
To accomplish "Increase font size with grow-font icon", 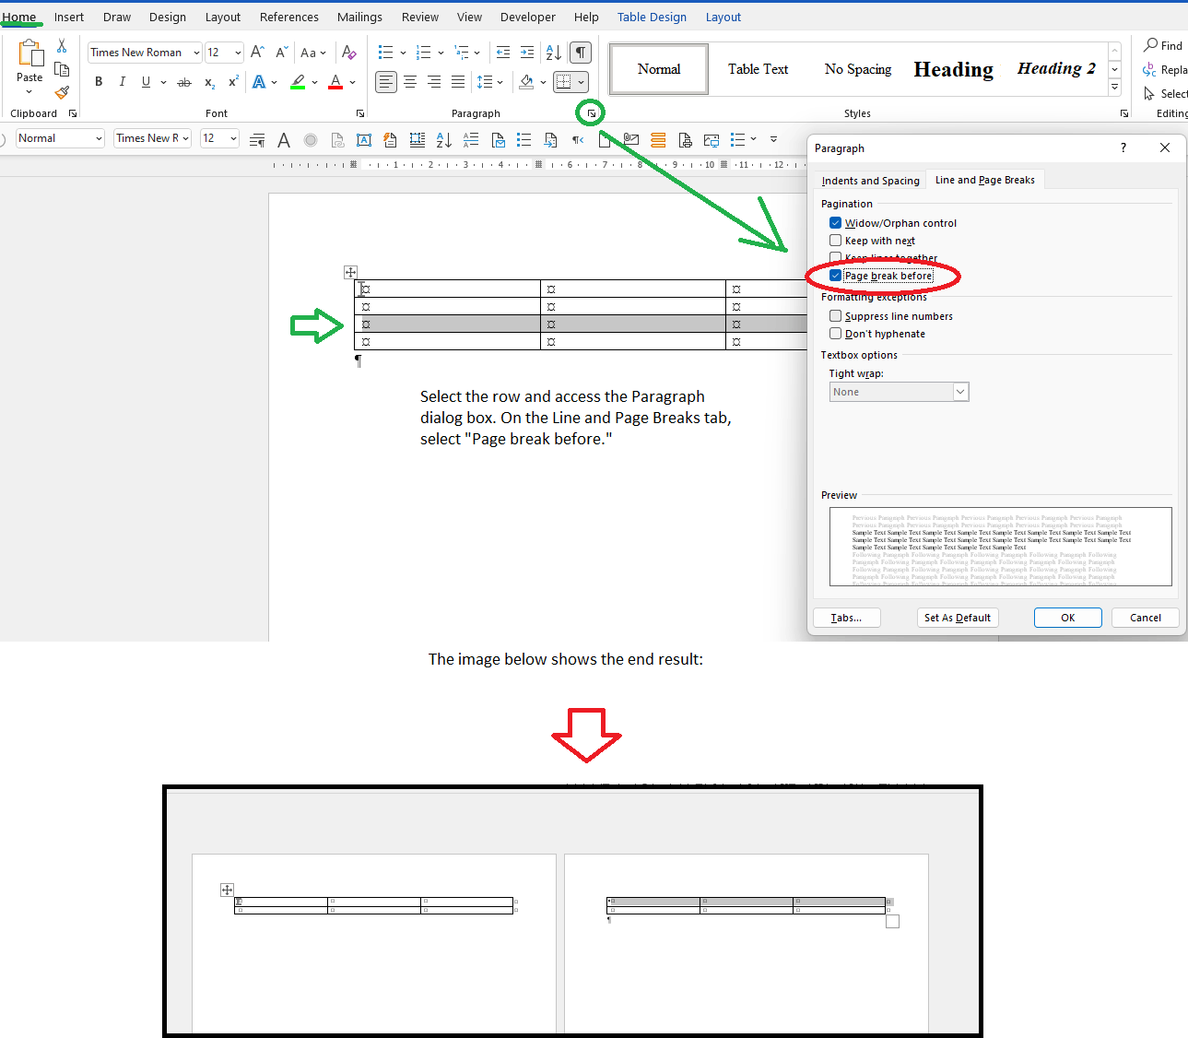I will pyautogui.click(x=257, y=53).
